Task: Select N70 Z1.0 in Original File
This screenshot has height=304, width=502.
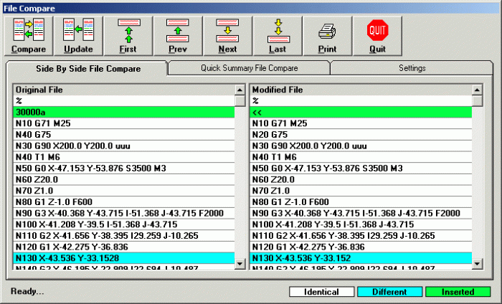Action: (124, 191)
